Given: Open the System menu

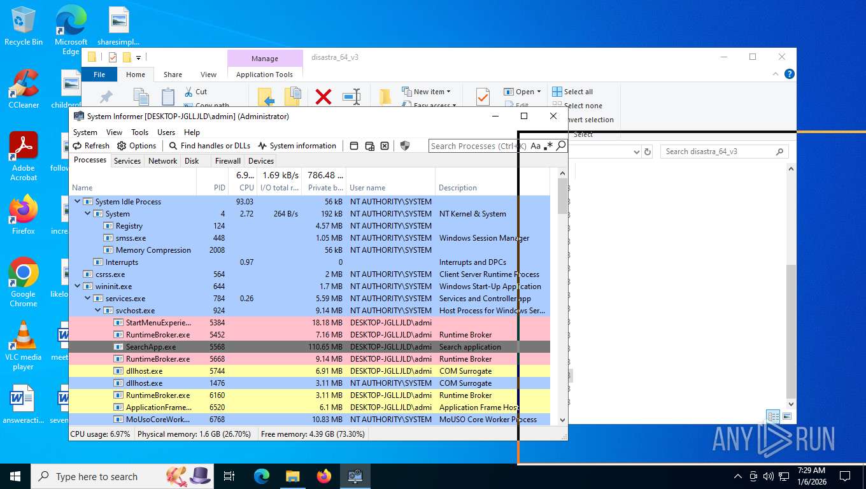Looking at the screenshot, I should pyautogui.click(x=85, y=132).
